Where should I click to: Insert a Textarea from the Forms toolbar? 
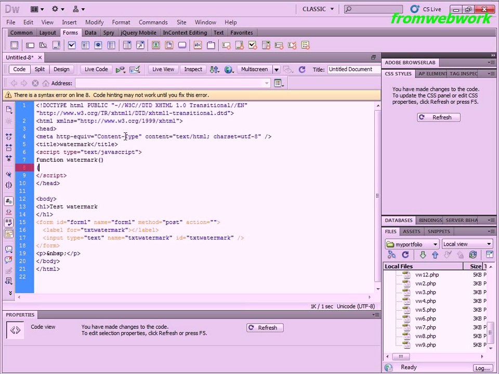[x=56, y=45]
